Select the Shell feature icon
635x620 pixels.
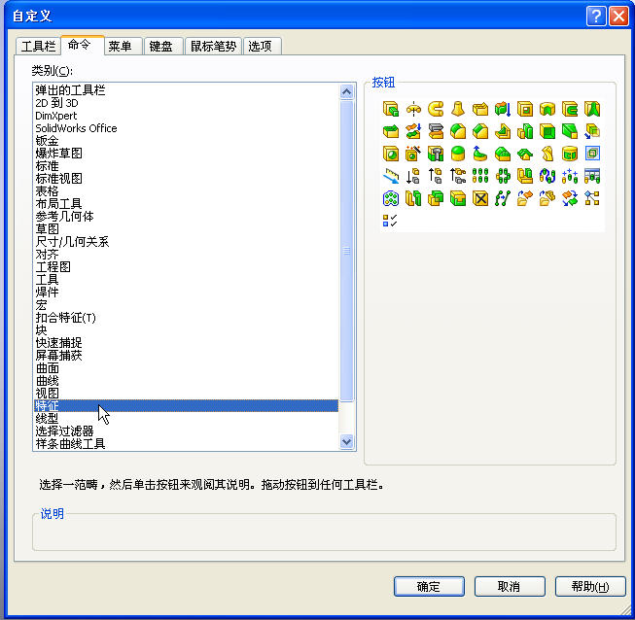547,131
